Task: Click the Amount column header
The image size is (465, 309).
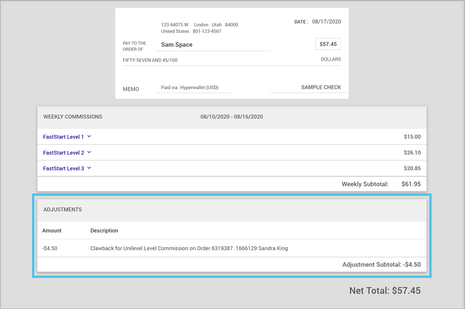Action: (x=52, y=231)
